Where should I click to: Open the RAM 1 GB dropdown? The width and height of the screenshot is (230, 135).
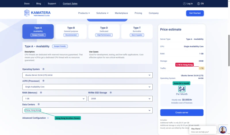(x=54, y=99)
